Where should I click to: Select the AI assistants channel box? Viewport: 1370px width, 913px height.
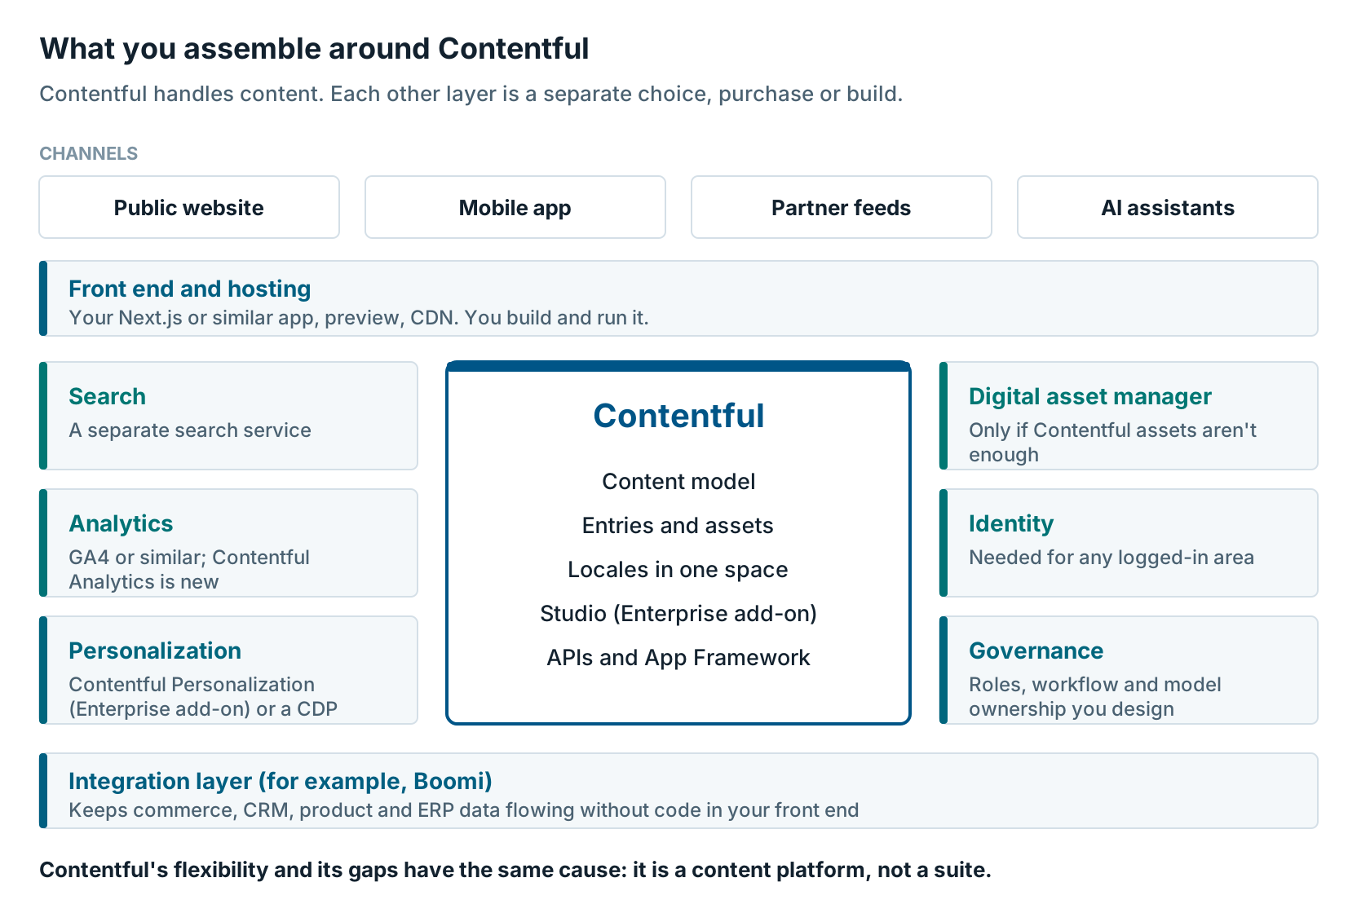tap(1168, 207)
